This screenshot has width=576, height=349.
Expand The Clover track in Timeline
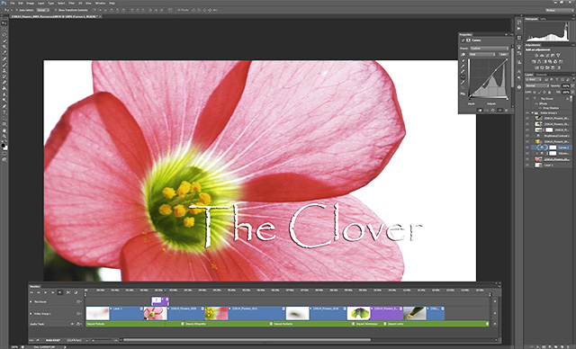[x=31, y=301]
